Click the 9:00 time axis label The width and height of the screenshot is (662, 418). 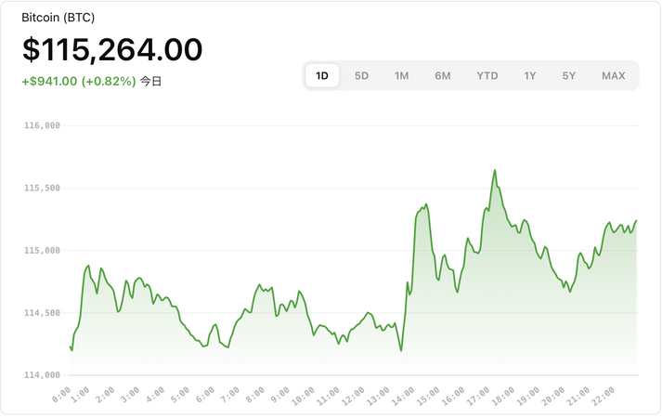280,395
